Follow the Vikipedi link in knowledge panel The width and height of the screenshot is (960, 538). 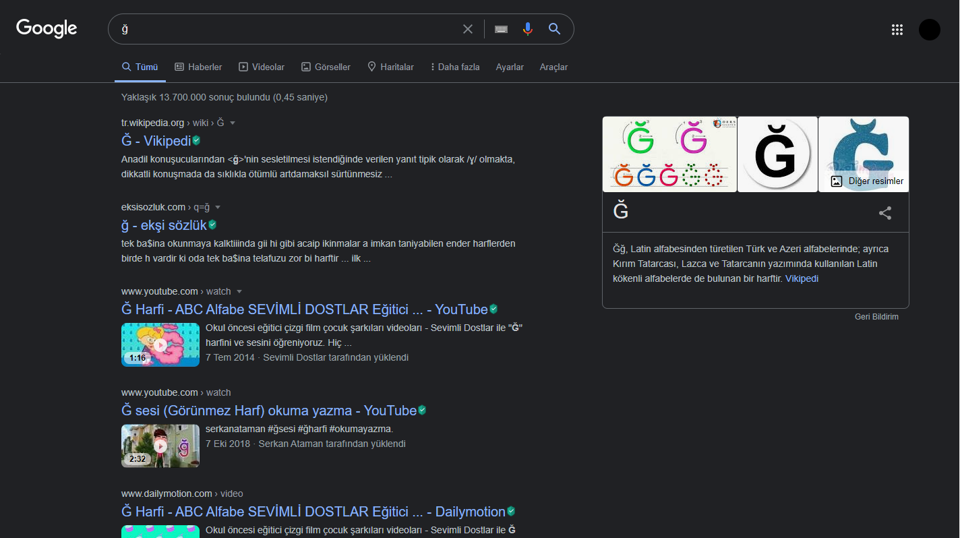[802, 278]
